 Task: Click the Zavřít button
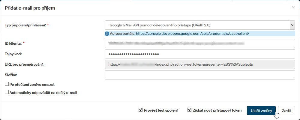point(286,110)
